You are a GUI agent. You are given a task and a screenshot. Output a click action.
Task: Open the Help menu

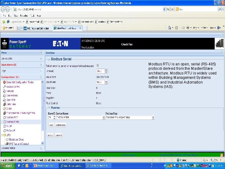point(39,16)
